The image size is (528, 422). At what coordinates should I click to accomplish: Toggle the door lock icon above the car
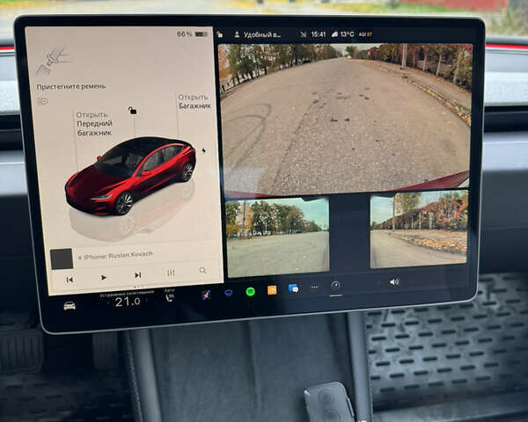[132, 110]
